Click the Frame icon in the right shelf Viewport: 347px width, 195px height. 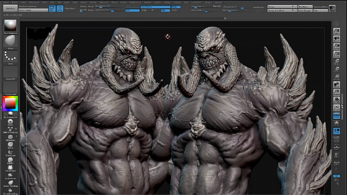337,108
